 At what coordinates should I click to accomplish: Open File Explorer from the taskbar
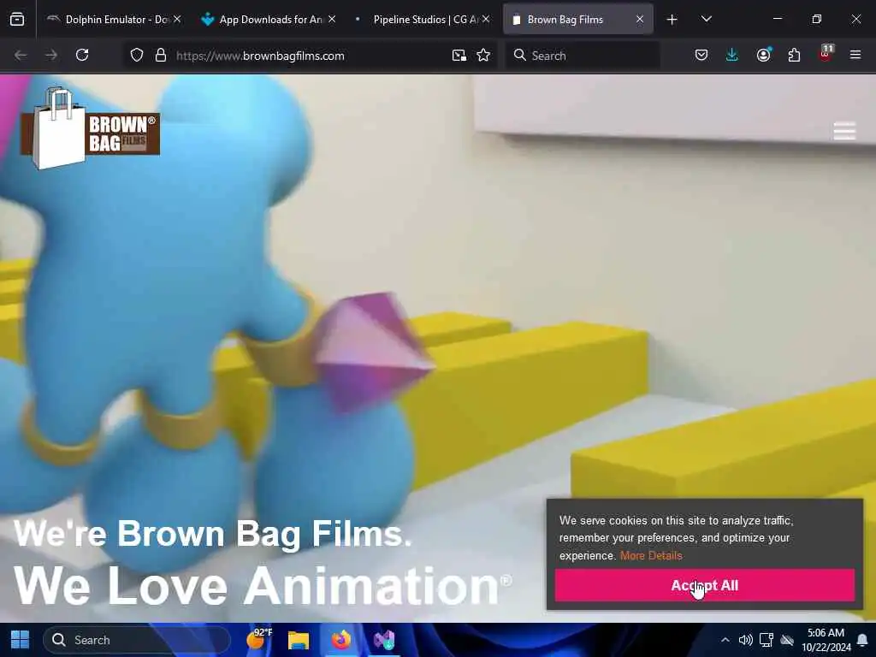click(x=299, y=640)
